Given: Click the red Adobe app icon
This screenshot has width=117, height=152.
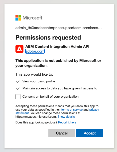Looking at the screenshot, I should click(19, 49).
